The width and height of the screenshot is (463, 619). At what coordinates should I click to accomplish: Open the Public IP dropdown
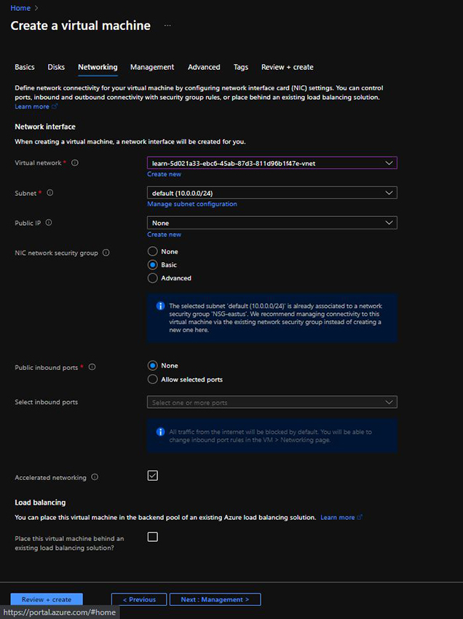[x=272, y=223]
